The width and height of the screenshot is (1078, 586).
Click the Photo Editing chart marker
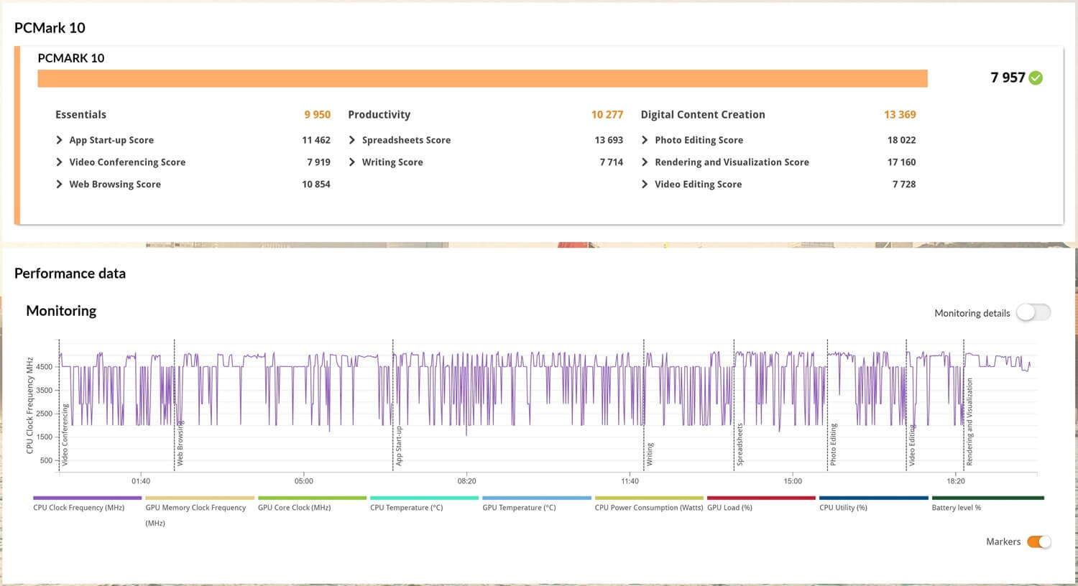click(834, 445)
